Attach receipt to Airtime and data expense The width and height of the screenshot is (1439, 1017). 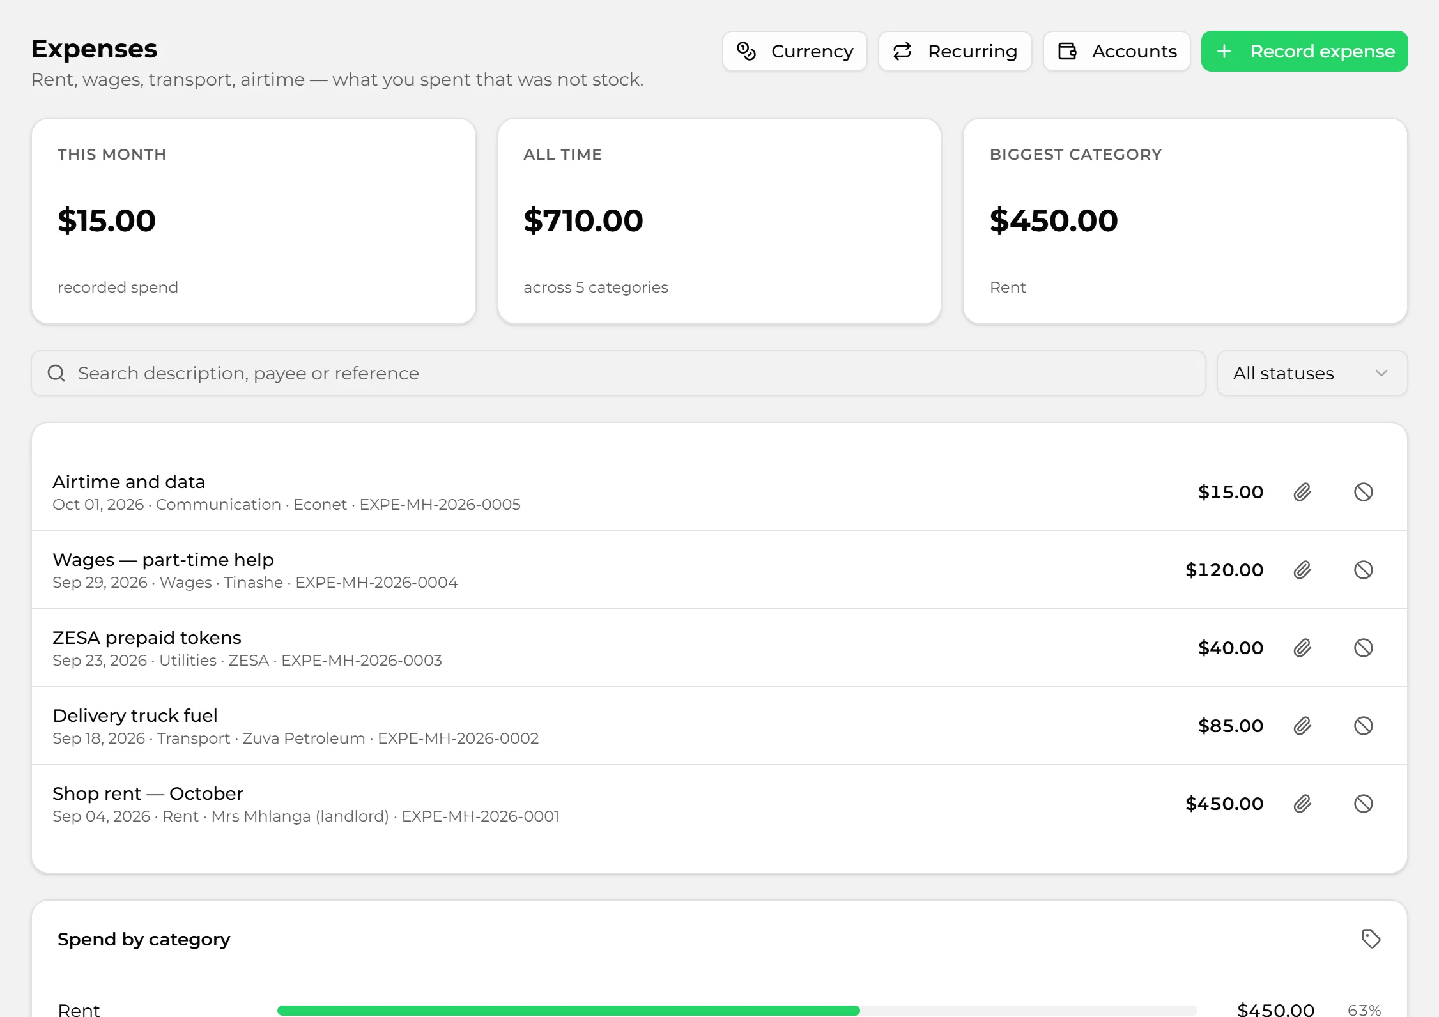tap(1302, 492)
